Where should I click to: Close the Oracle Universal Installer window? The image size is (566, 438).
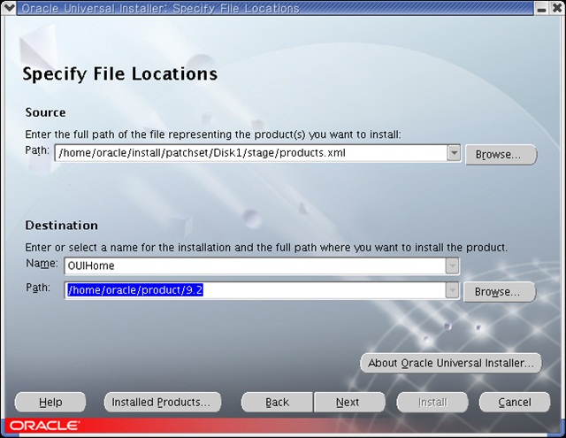[x=557, y=8]
